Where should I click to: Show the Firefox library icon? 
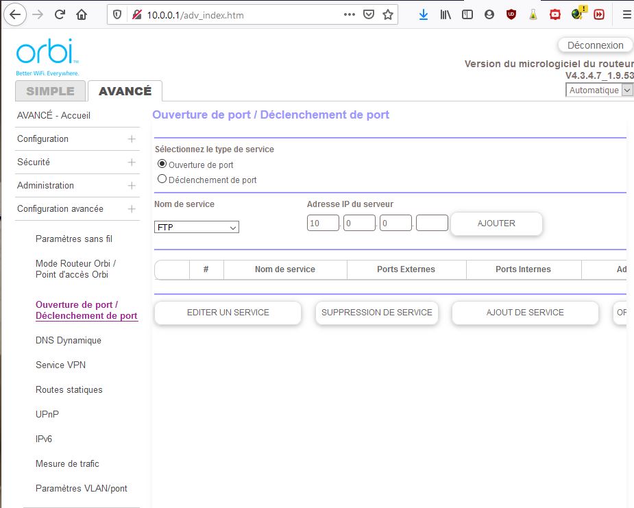coord(446,14)
